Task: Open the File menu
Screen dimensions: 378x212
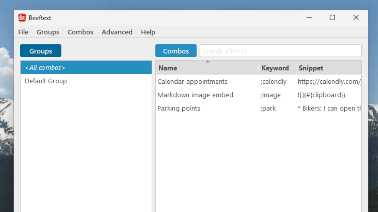Action: tap(23, 32)
